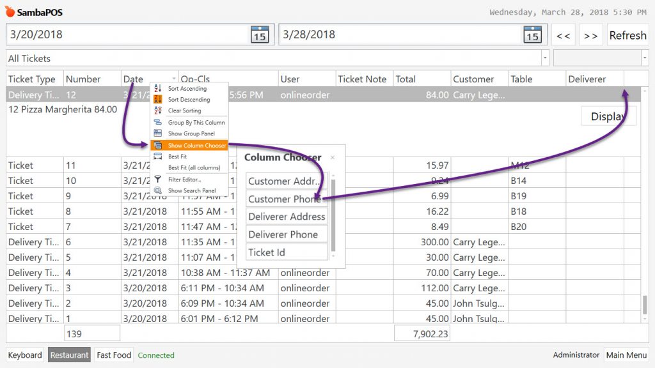The height and width of the screenshot is (368, 655).
Task: Switch to Restaurant department
Action: [69, 355]
